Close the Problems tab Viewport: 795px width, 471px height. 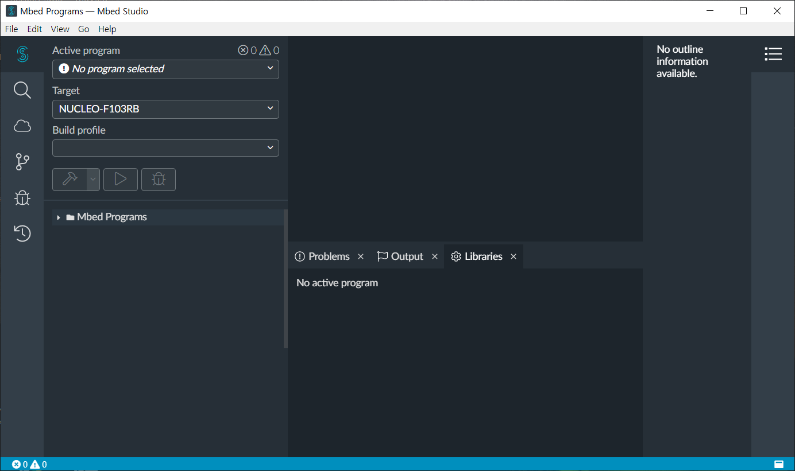click(x=361, y=256)
